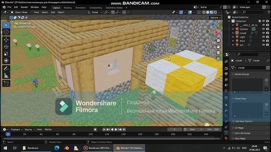
Task: Select the Add Cube tool
Action: 6,84
